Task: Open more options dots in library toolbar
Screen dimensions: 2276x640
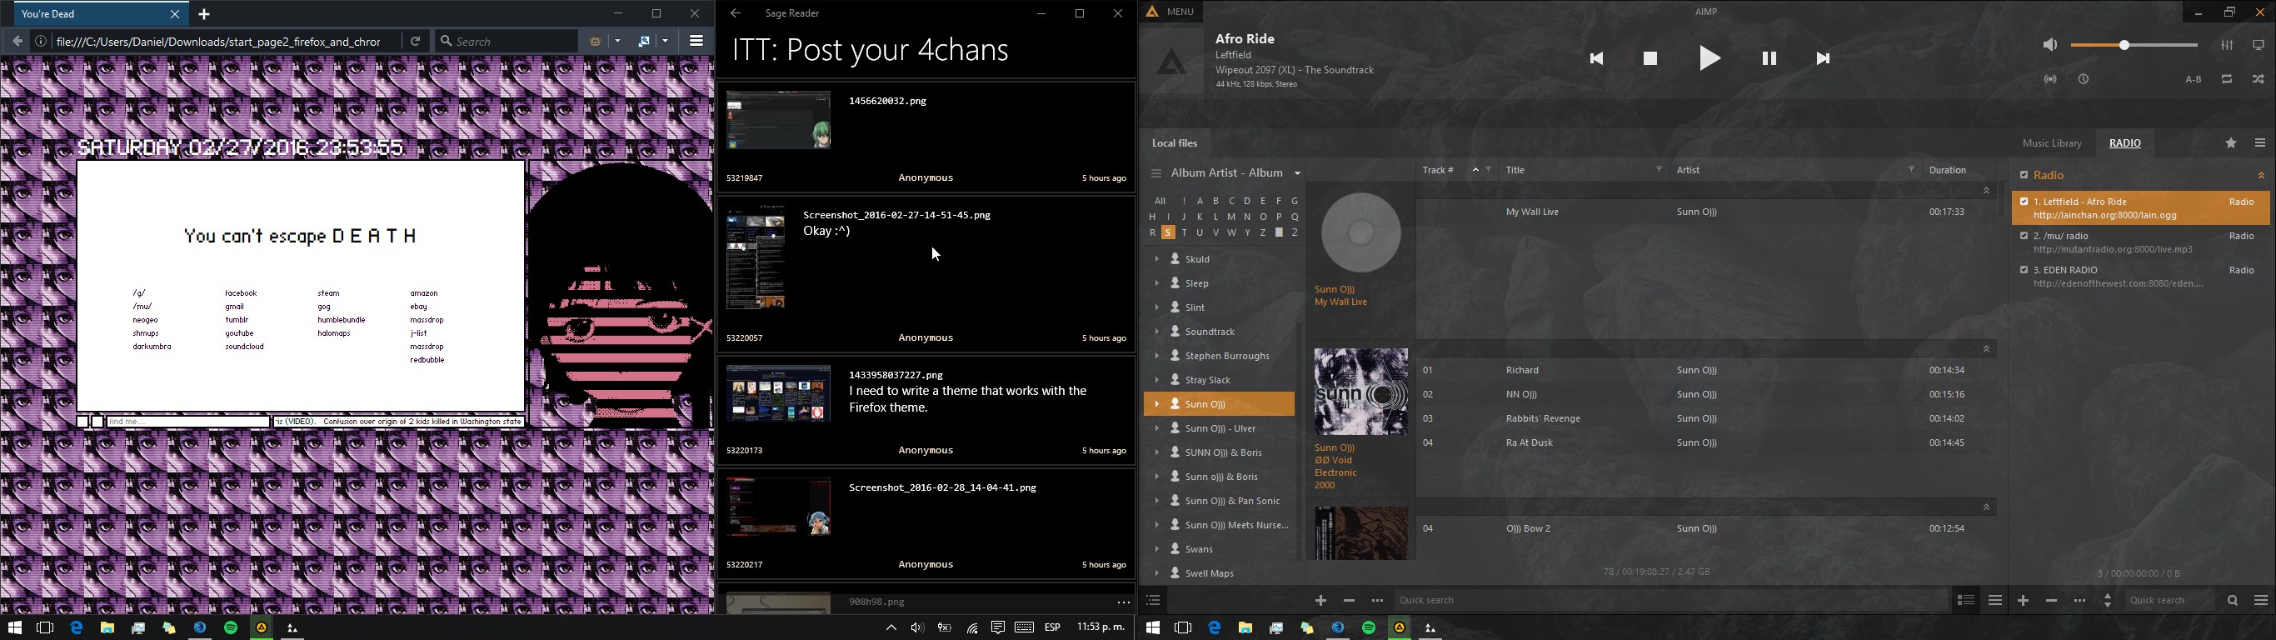Action: point(1376,601)
